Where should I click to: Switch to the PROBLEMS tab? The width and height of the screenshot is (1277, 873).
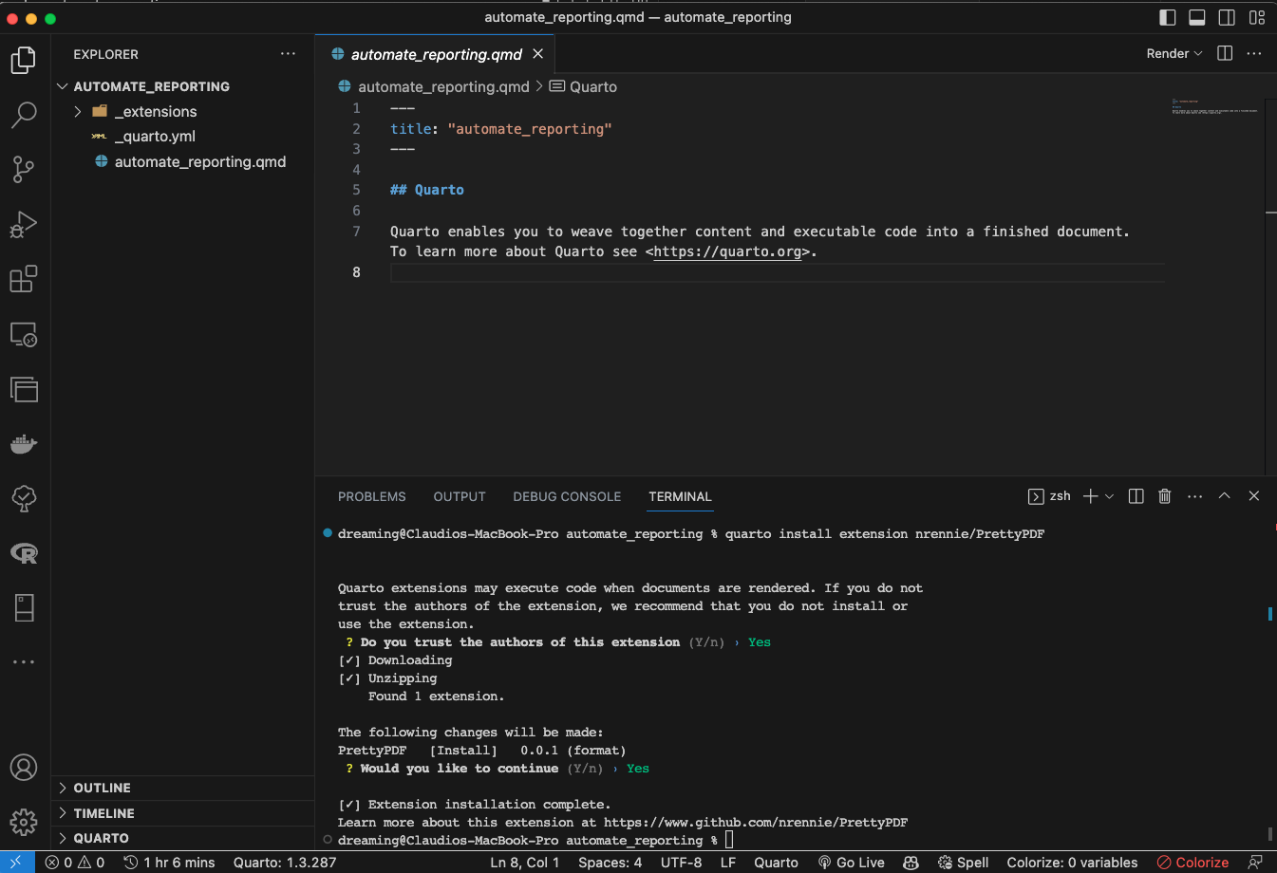(371, 496)
